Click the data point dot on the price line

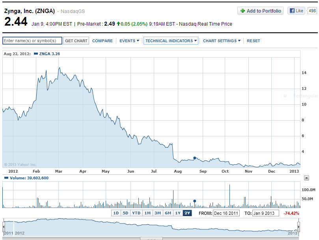(194, 158)
